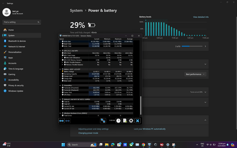Screen dimensions: 237x148
Task: Open Microsoft Edge from taskbar
Action: pyautogui.click(x=113, y=145)
